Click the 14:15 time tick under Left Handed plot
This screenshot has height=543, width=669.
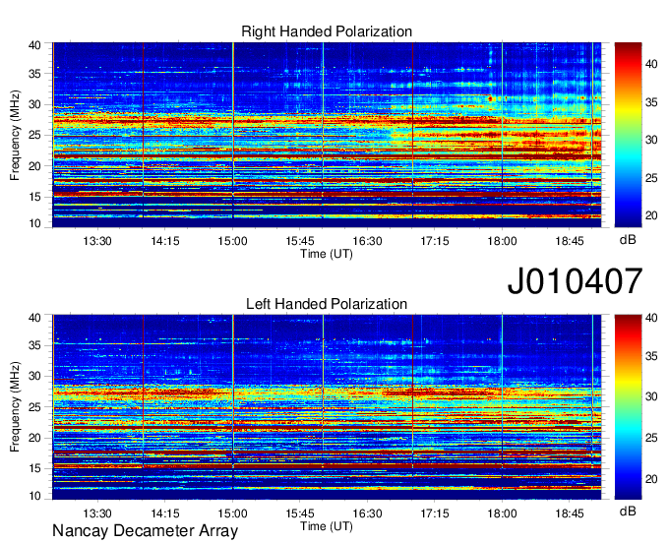pyautogui.click(x=165, y=513)
